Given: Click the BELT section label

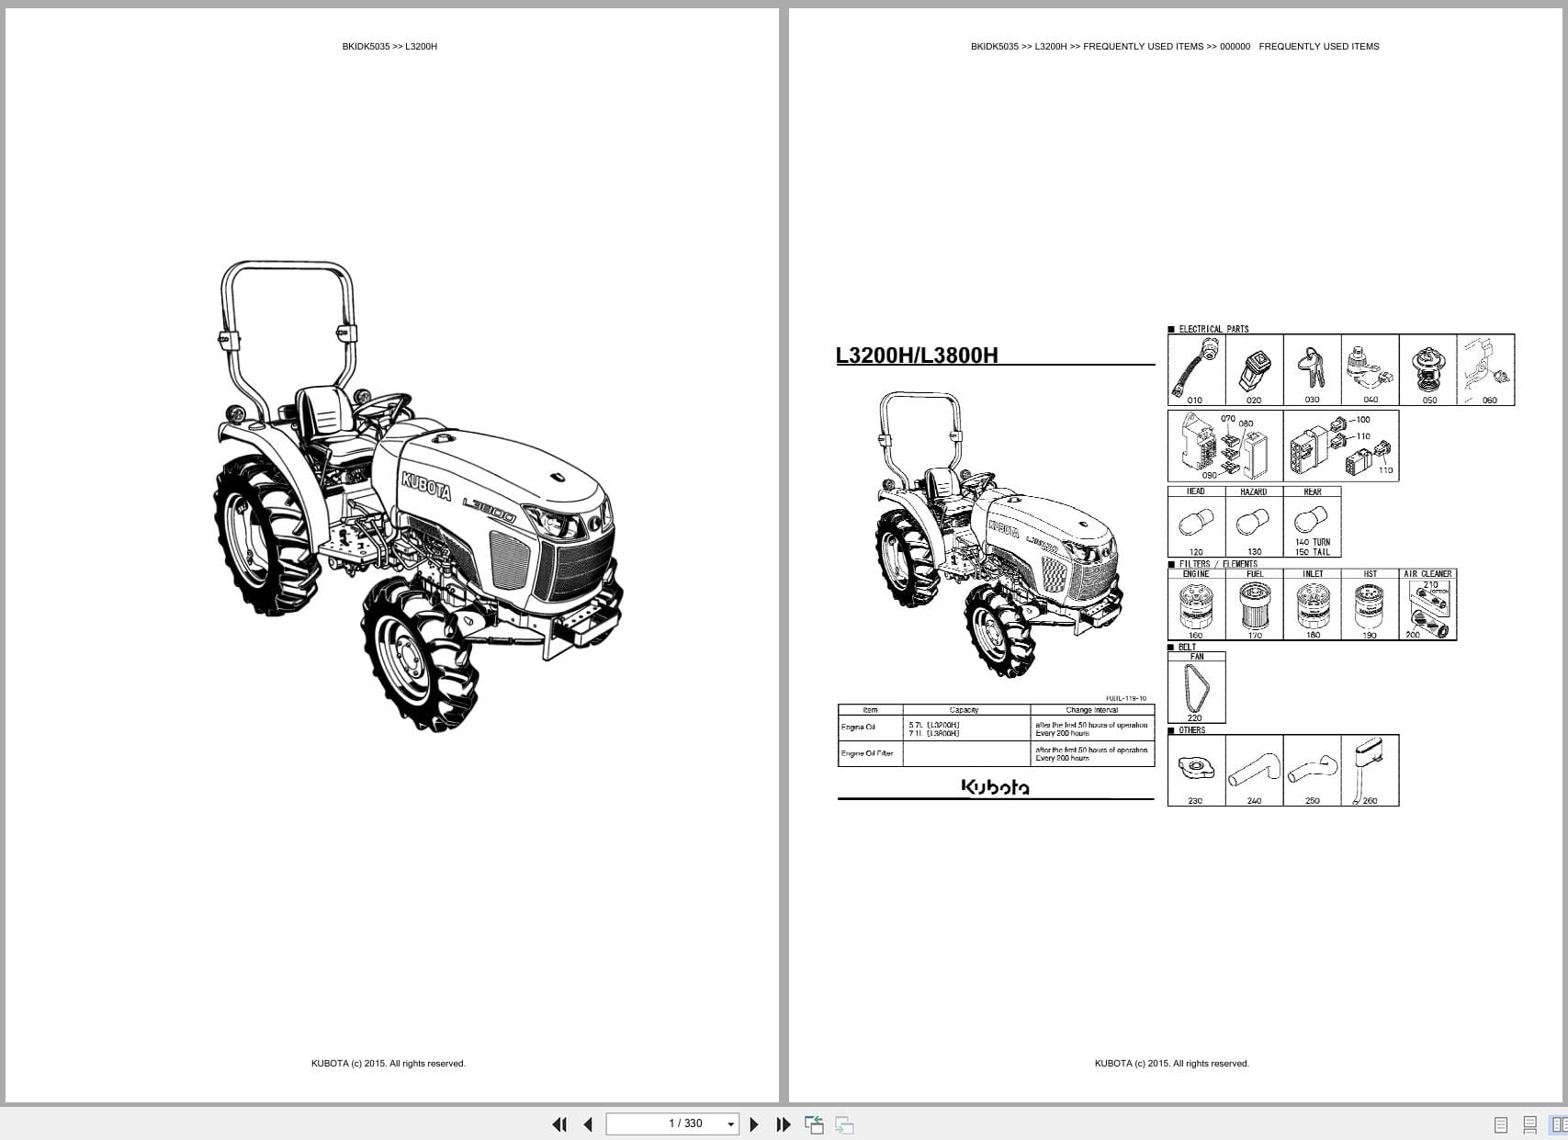Looking at the screenshot, I should [x=1187, y=647].
